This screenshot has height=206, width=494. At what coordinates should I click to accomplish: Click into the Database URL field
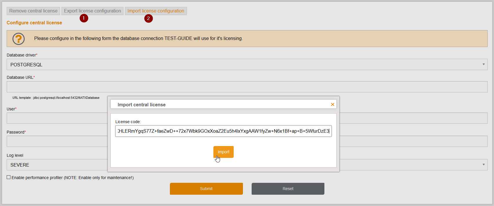click(247, 87)
